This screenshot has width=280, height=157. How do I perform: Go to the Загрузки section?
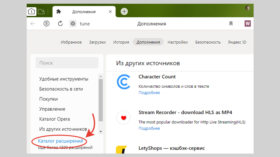pyautogui.click(x=97, y=42)
